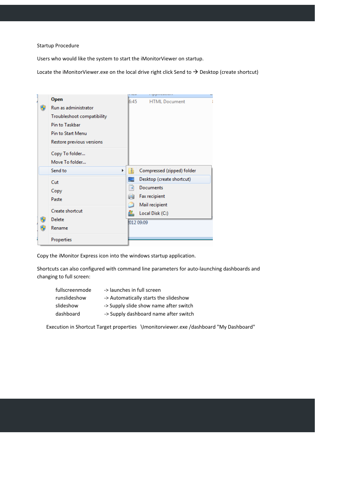Click the Local Disk (C:) drive icon
The width and height of the screenshot is (355, 503).
[131, 213]
